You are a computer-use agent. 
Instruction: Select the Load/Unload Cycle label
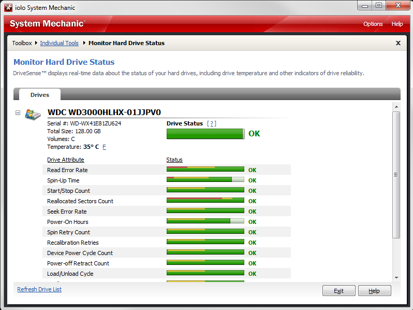tap(70, 274)
